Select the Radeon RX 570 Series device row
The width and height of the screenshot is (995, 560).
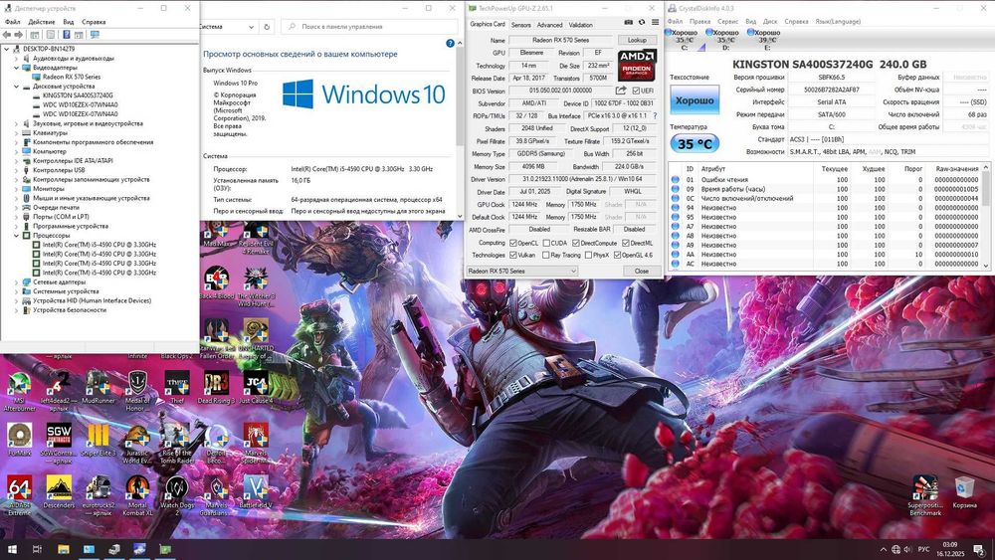[x=71, y=77]
